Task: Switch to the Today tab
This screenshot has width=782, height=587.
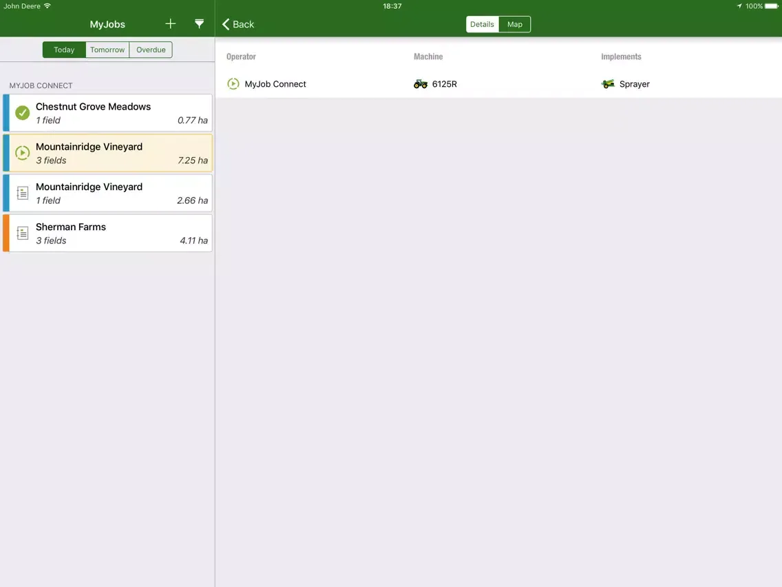Action: tap(64, 50)
